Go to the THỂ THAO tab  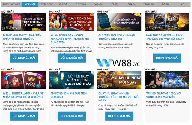click(x=80, y=4)
